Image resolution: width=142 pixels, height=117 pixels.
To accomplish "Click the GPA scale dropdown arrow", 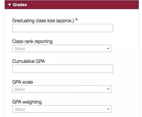I will (108, 89).
